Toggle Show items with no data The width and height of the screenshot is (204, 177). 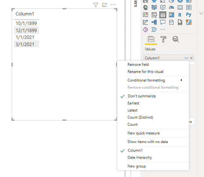pyautogui.click(x=148, y=142)
